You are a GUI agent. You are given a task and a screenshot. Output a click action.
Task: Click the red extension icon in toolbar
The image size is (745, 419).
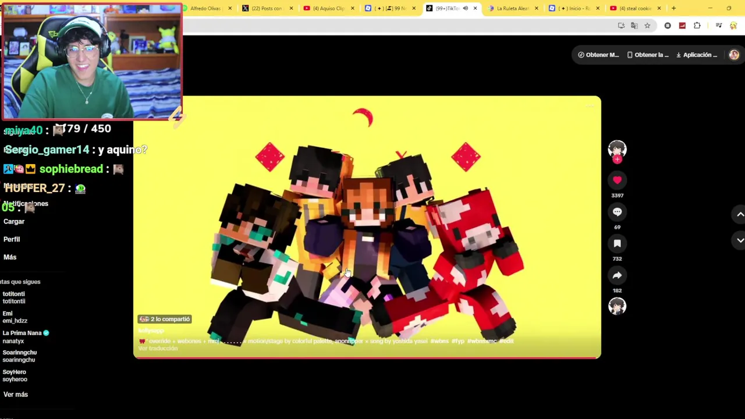(x=682, y=26)
